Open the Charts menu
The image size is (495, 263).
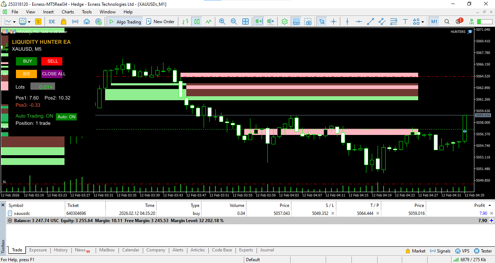(68, 12)
